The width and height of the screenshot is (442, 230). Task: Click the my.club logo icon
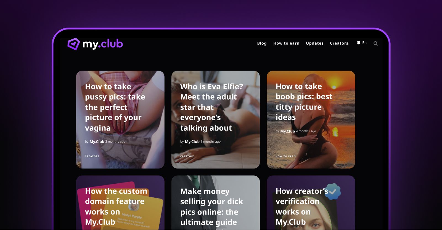[x=73, y=44]
